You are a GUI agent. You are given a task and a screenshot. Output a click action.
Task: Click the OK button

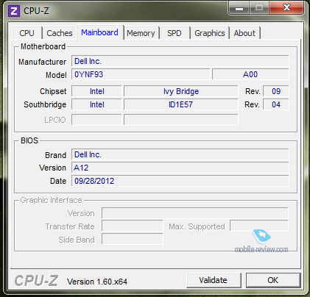coord(273,280)
